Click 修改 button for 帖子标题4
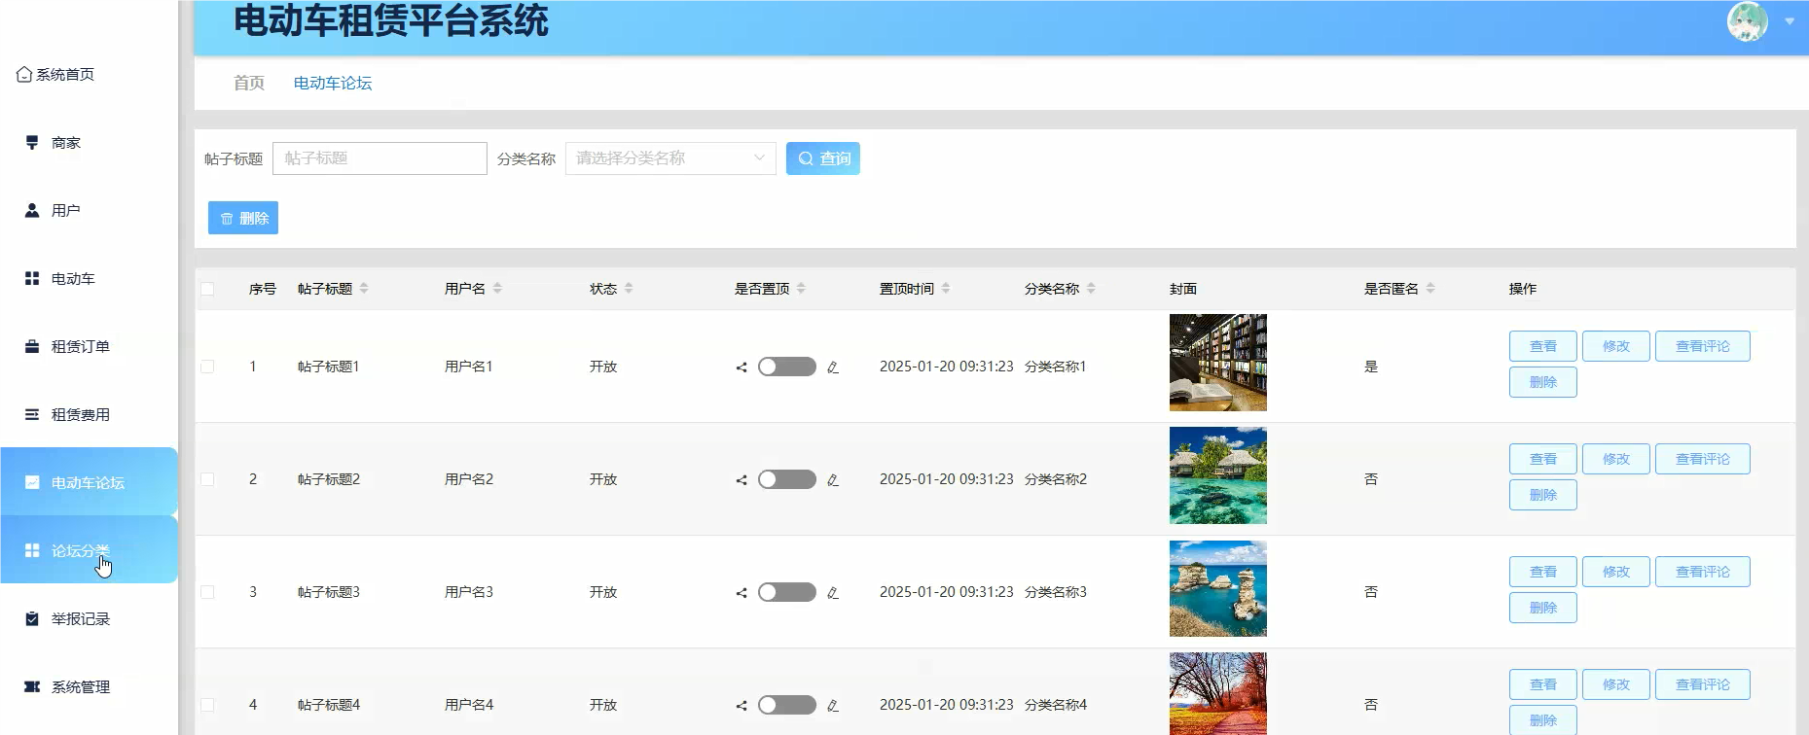Image resolution: width=1809 pixels, height=735 pixels. point(1616,684)
